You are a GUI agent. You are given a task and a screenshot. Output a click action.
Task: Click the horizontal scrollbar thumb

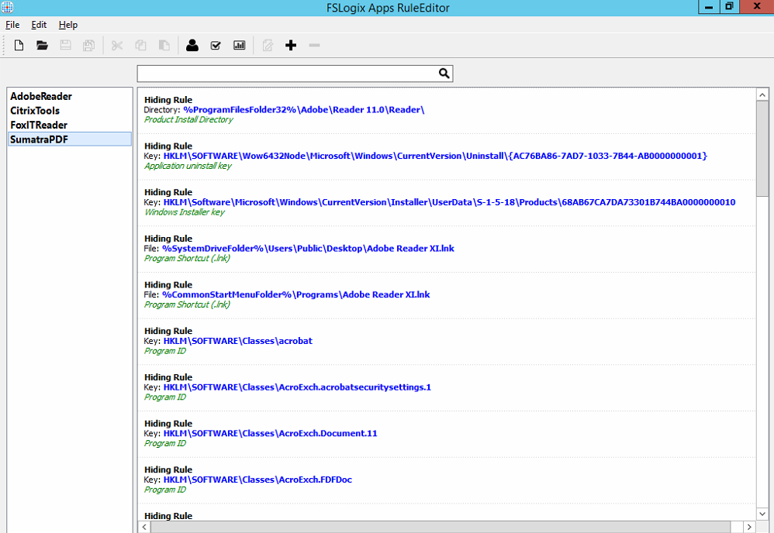441,527
